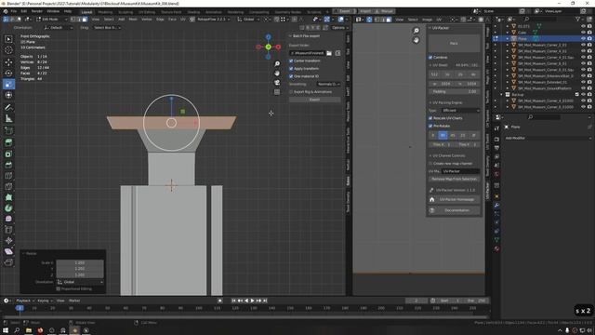Select the Select Box tool in toolbar
This screenshot has height=335, width=595.
[x=8, y=39]
